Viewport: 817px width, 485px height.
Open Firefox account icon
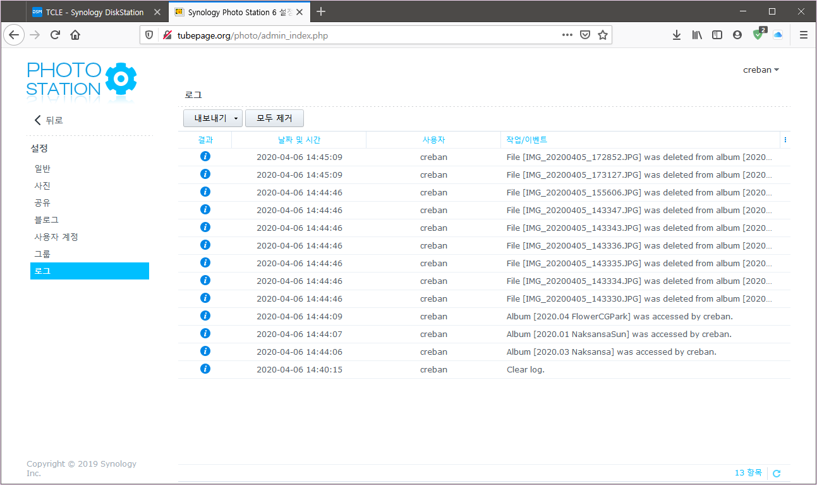(737, 35)
